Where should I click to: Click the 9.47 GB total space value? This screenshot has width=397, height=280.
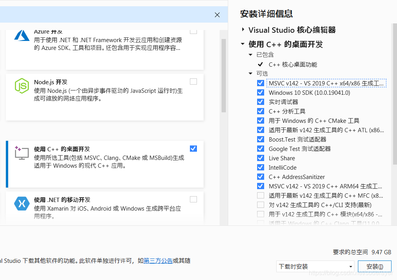tap(381, 252)
